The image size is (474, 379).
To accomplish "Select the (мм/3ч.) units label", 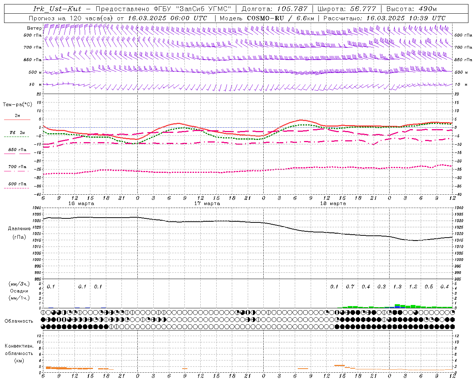I will click(19, 284).
